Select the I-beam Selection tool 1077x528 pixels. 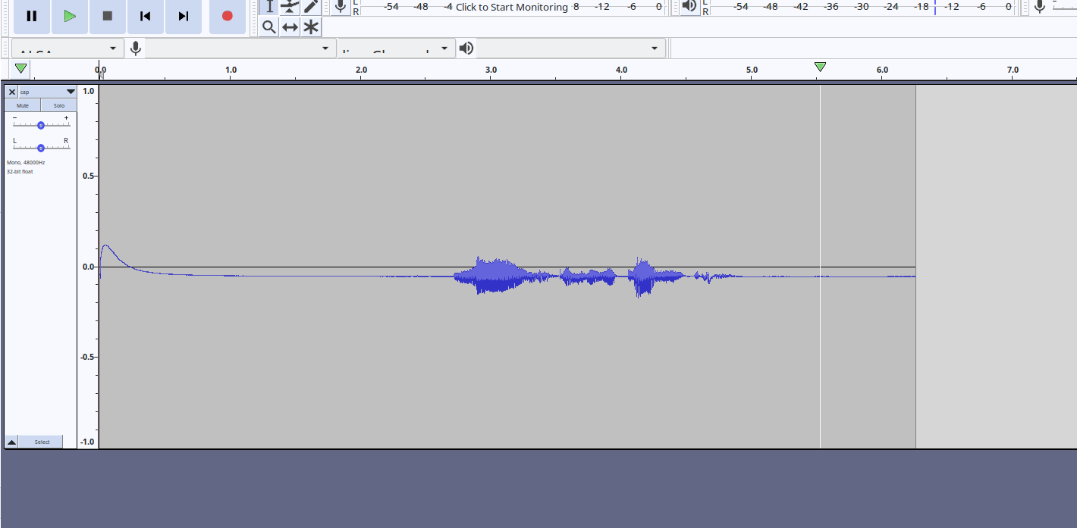pyautogui.click(x=269, y=7)
